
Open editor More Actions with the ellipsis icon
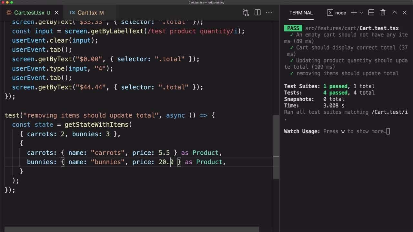pyautogui.click(x=269, y=13)
